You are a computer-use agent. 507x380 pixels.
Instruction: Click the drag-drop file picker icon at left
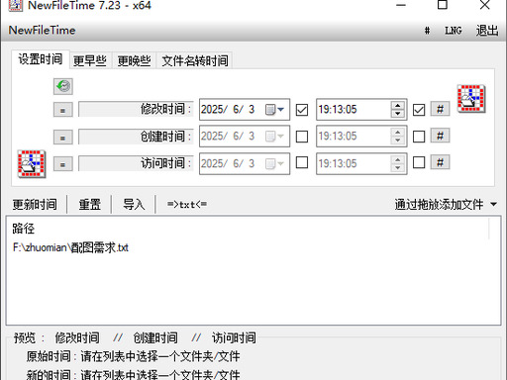[x=32, y=163]
